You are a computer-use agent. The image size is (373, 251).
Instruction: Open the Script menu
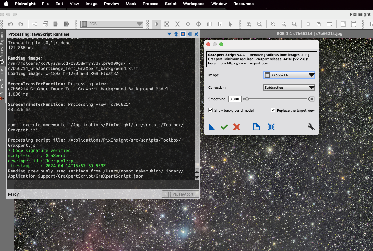click(170, 4)
